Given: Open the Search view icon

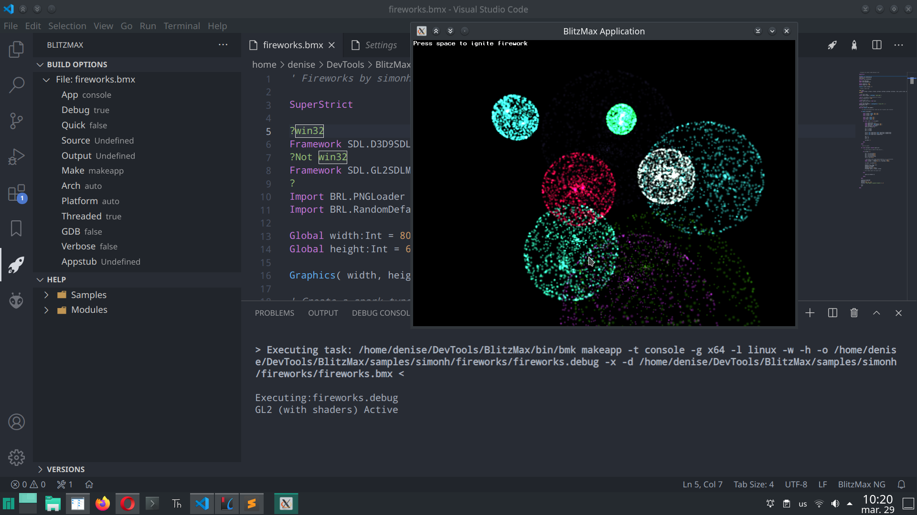Looking at the screenshot, I should coord(16,85).
